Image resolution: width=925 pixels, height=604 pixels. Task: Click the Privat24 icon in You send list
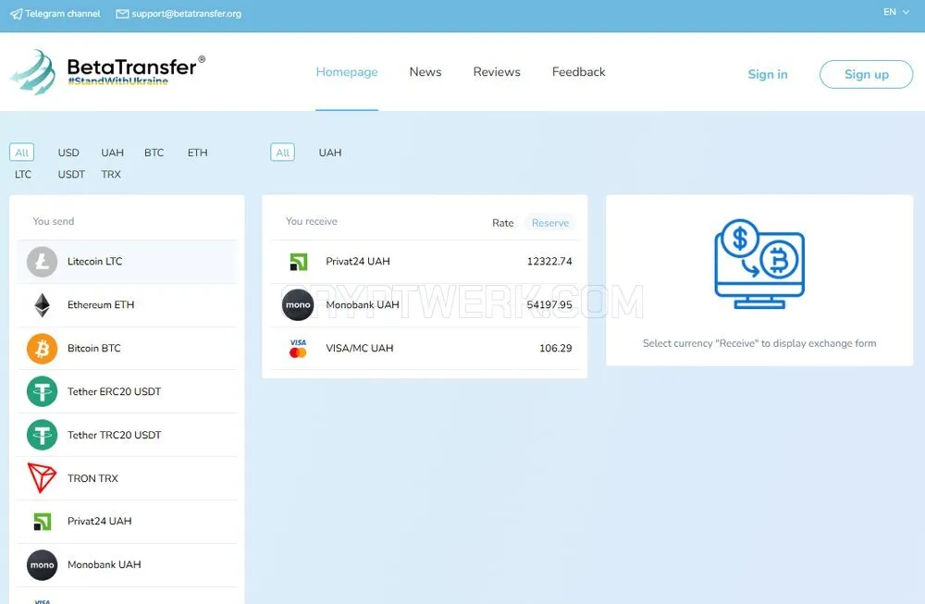pyautogui.click(x=42, y=522)
